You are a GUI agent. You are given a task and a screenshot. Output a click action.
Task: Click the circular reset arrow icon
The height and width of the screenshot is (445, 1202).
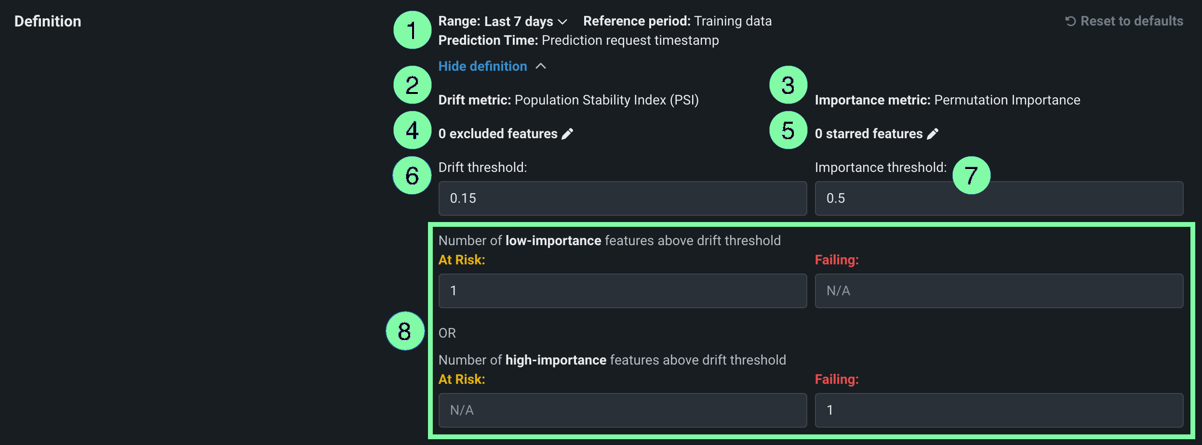(x=1070, y=21)
